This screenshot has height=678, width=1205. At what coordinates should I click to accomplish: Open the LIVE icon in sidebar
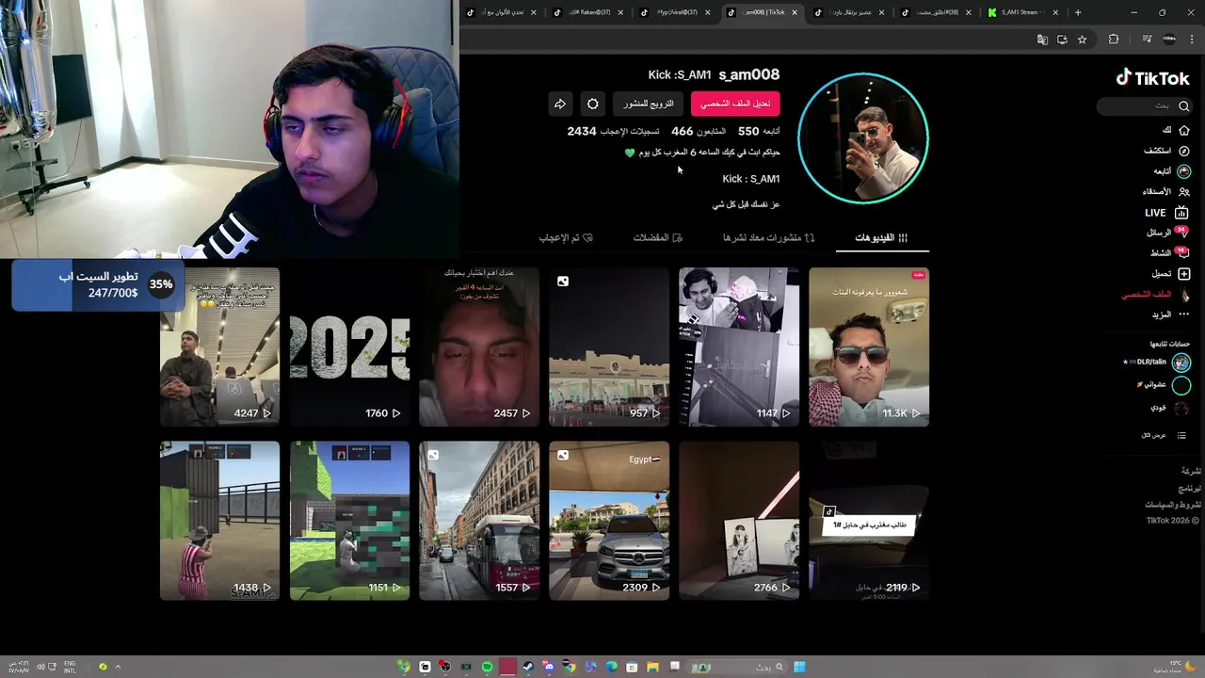[x=1182, y=213]
